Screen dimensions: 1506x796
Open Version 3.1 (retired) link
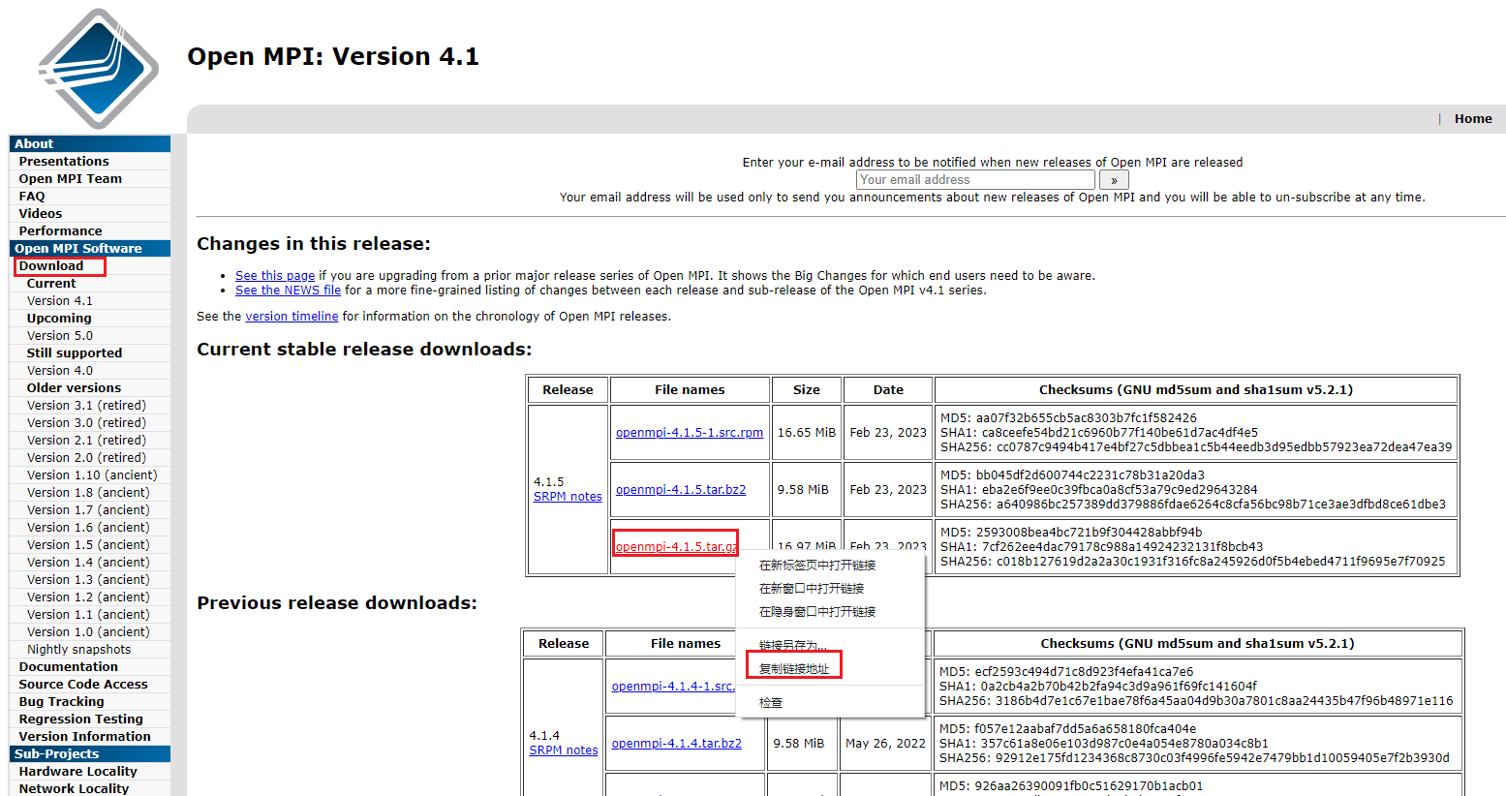point(87,406)
